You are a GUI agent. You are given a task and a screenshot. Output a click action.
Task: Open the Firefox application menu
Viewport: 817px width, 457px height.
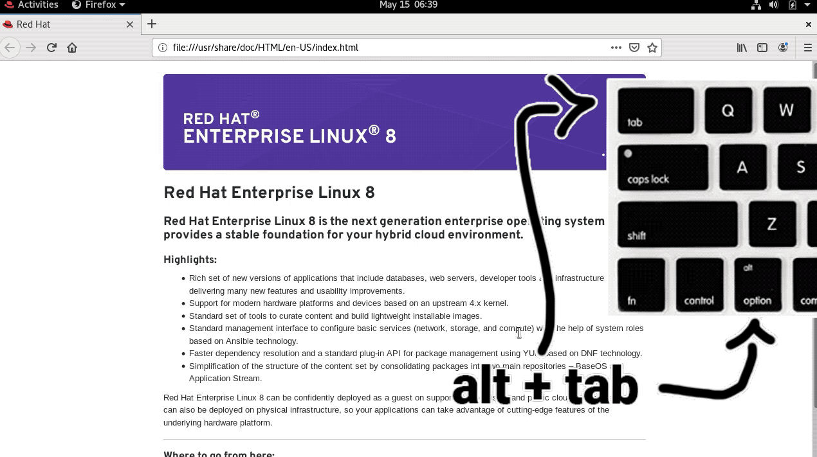(98, 5)
